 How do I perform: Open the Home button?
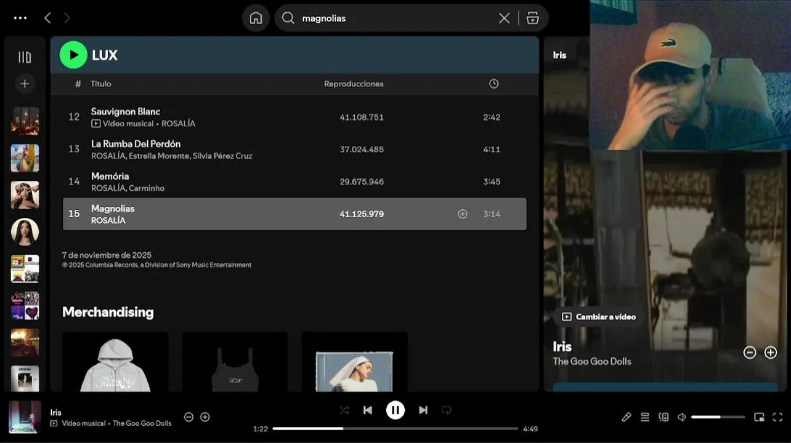click(x=256, y=18)
